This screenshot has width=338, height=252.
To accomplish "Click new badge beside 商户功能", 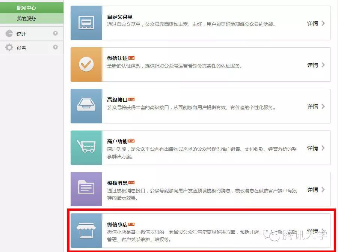I will click(131, 141).
